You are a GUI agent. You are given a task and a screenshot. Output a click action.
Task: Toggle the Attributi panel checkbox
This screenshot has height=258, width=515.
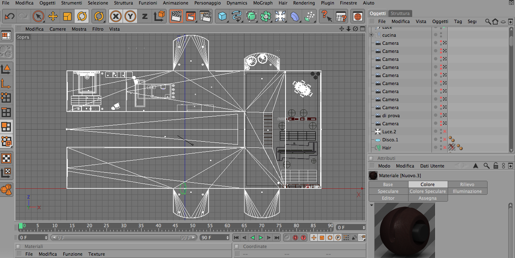pyautogui.click(x=371, y=158)
